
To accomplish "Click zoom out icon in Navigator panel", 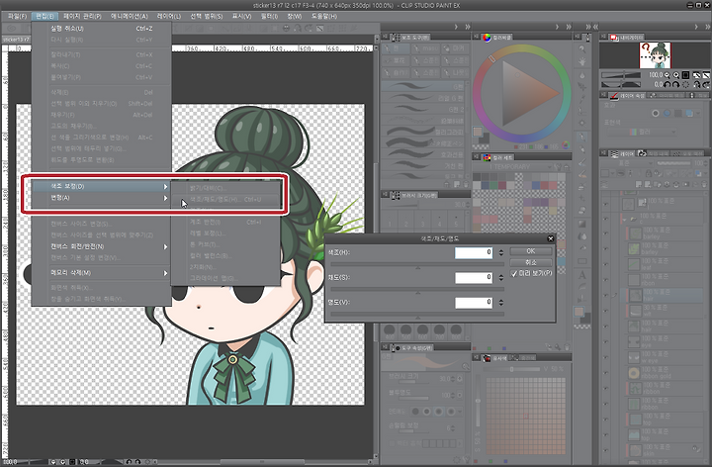I will coord(667,75).
